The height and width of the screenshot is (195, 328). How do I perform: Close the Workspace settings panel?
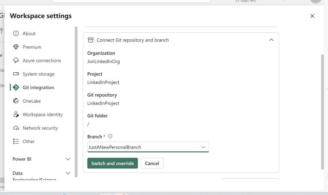(x=312, y=16)
